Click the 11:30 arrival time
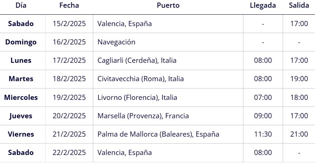Image resolution: width=315 pixels, height=166 pixels. coord(263,134)
